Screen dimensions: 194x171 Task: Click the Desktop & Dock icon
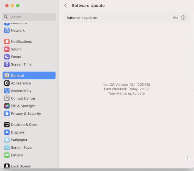pyautogui.click(x=7, y=125)
